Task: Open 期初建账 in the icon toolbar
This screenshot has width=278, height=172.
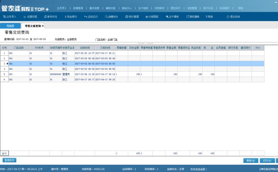Action: (x=193, y=17)
